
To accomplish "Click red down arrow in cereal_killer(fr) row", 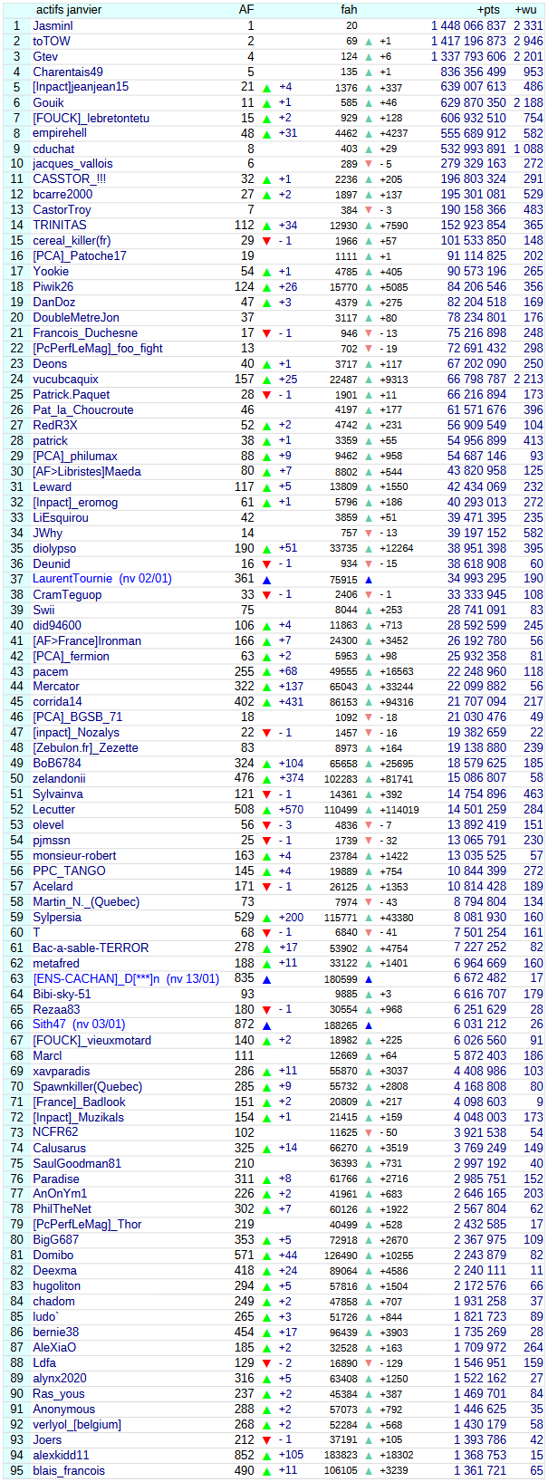I will click(x=266, y=241).
